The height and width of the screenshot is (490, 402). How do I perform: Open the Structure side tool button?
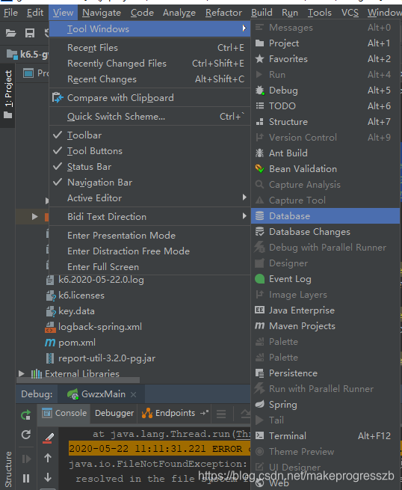point(7,469)
